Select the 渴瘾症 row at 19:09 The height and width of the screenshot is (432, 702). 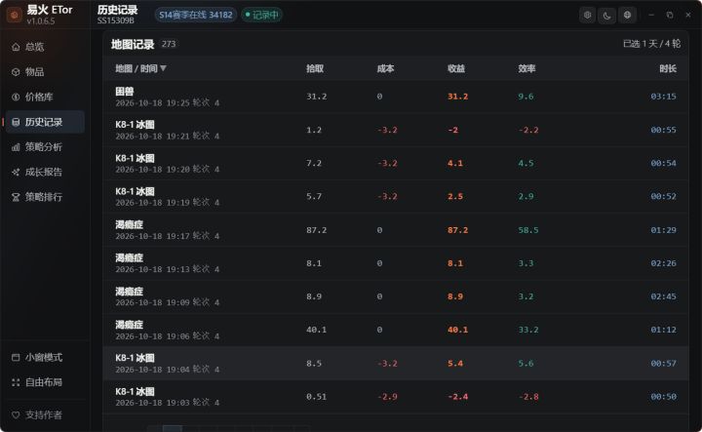pos(396,296)
